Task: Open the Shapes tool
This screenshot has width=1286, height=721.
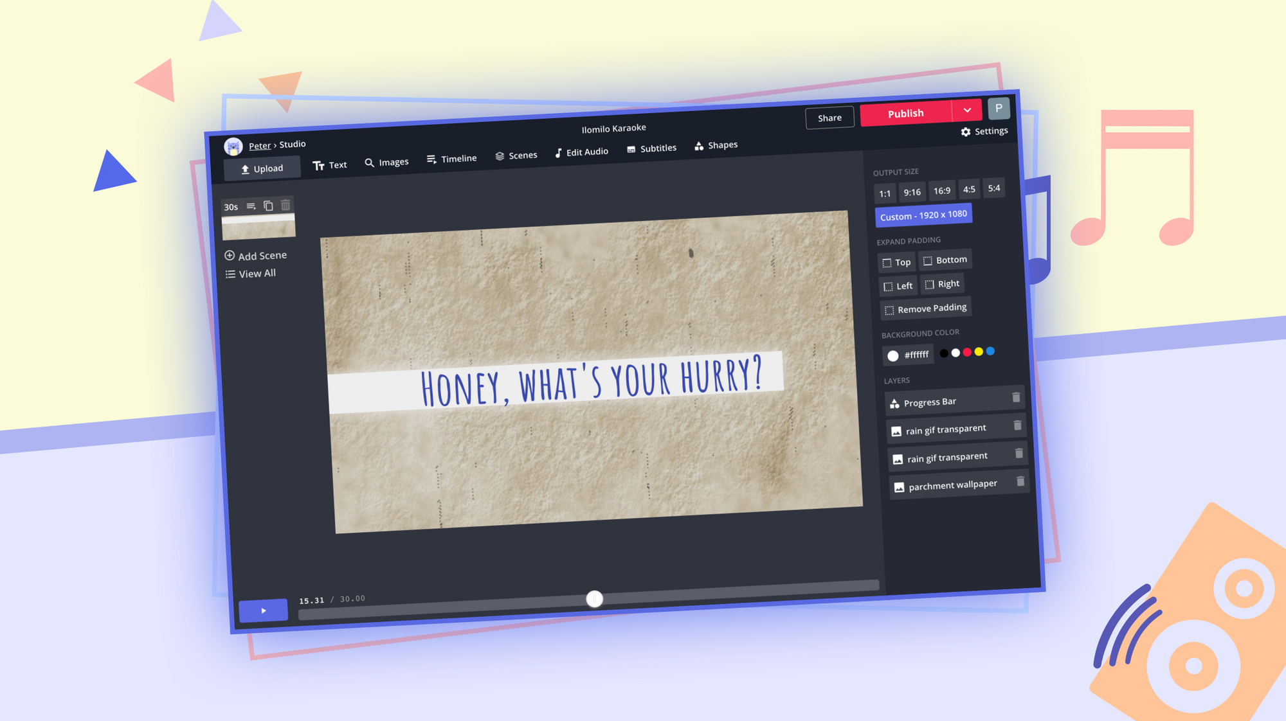Action: tap(715, 145)
